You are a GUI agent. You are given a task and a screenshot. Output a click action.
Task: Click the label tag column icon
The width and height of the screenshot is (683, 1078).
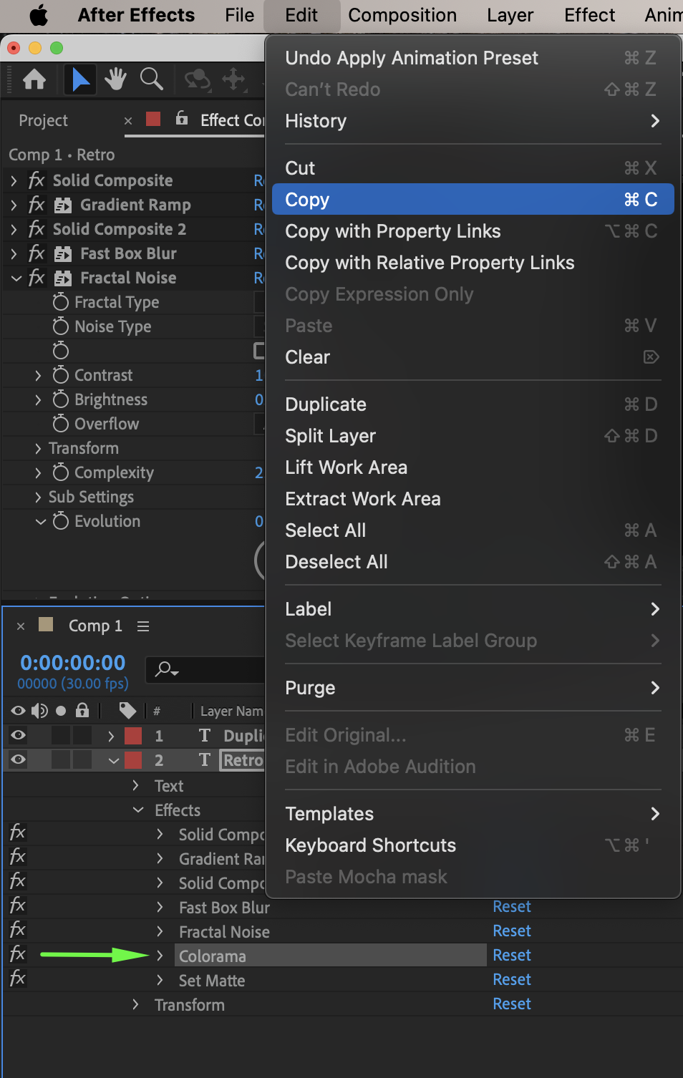click(127, 710)
